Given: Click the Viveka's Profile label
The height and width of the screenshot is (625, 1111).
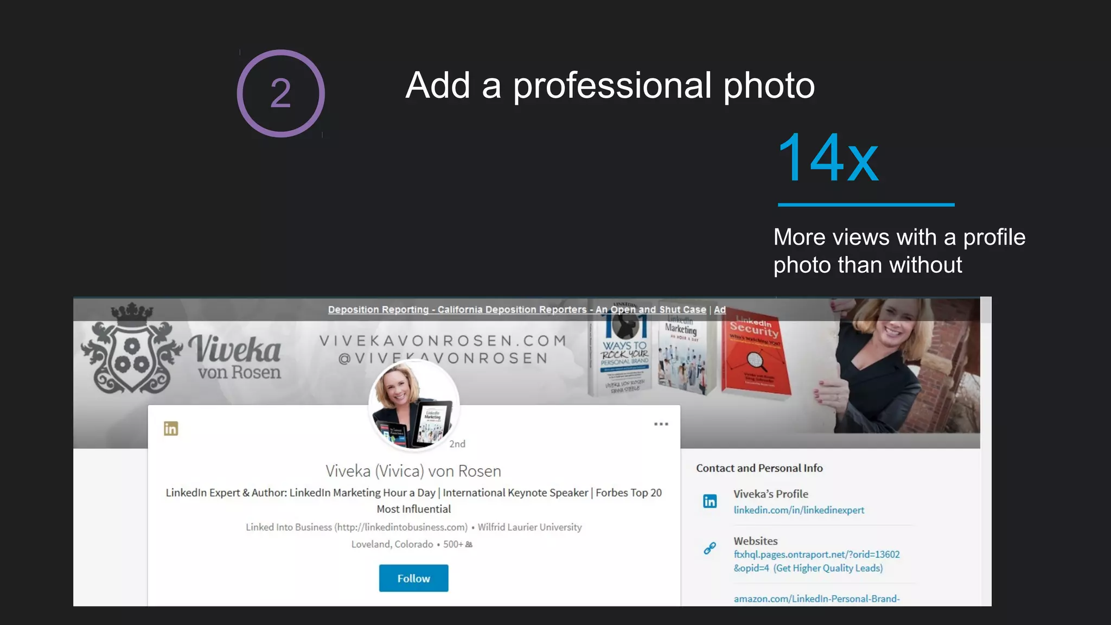Looking at the screenshot, I should click(771, 494).
